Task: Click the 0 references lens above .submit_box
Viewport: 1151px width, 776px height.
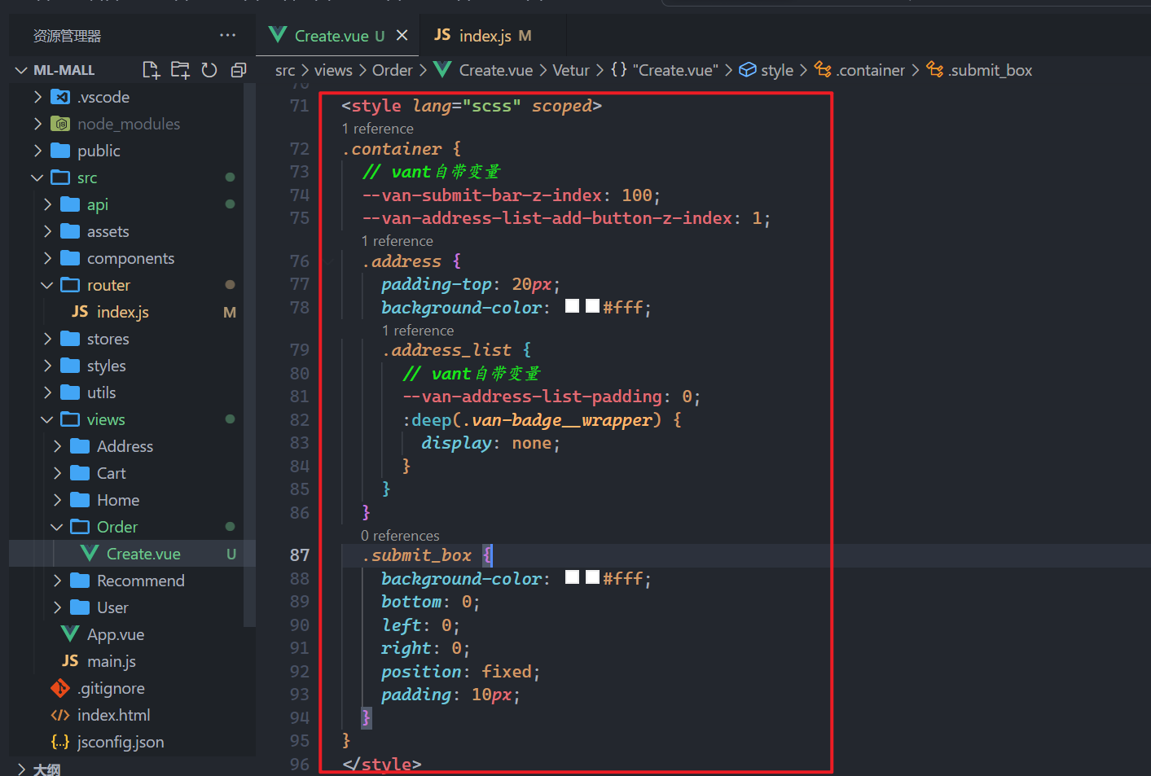Action: (x=400, y=536)
